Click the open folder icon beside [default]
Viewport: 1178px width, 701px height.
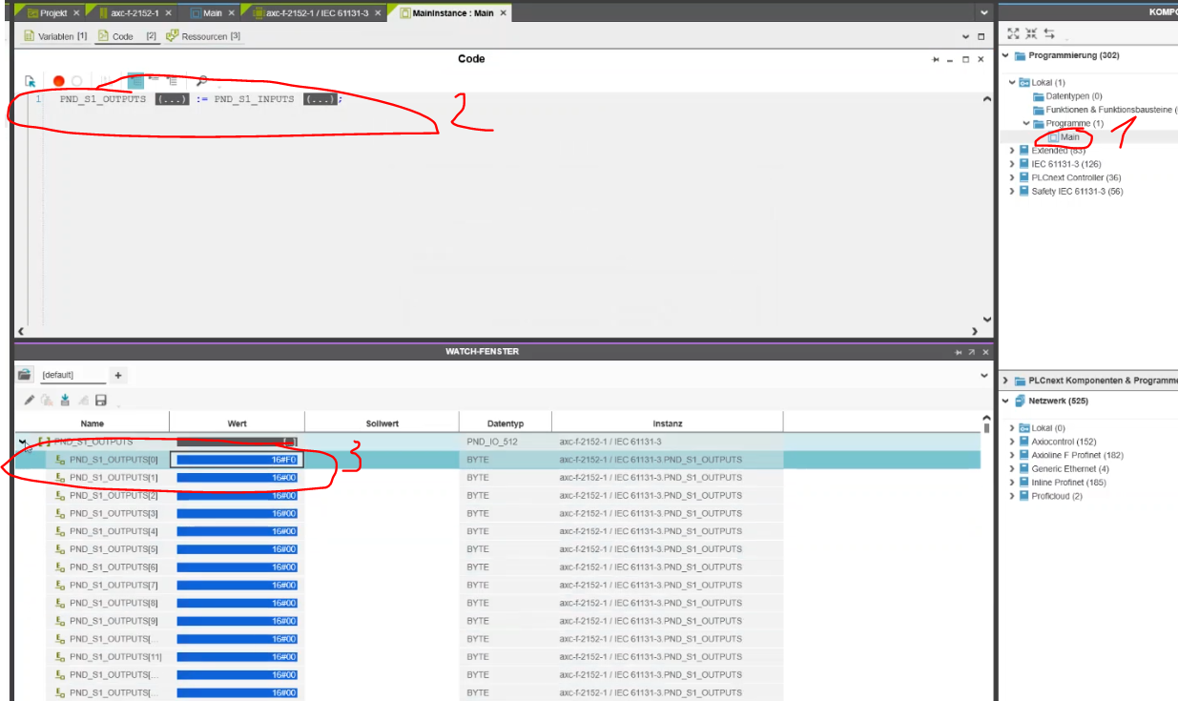(25, 375)
